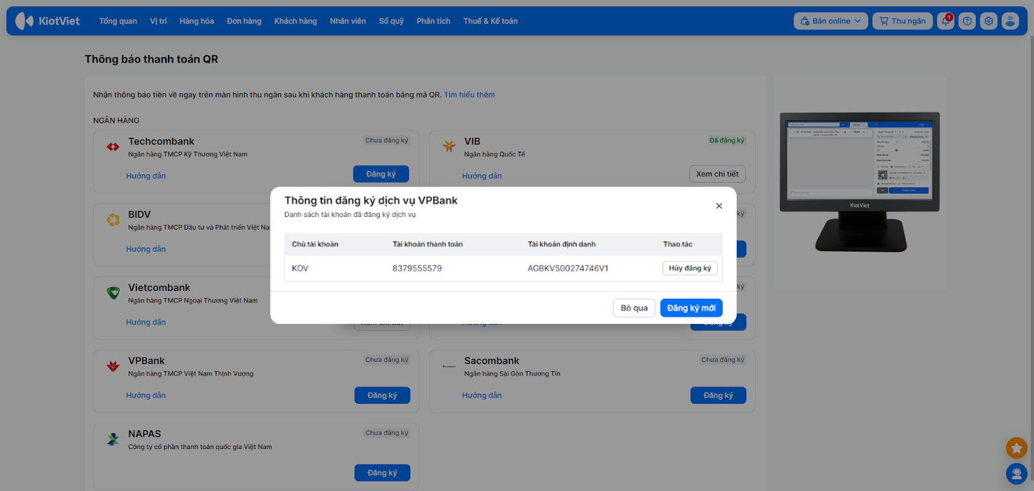Click Đăng ký for Techcombank
This screenshot has height=491, width=1034.
[x=381, y=174]
